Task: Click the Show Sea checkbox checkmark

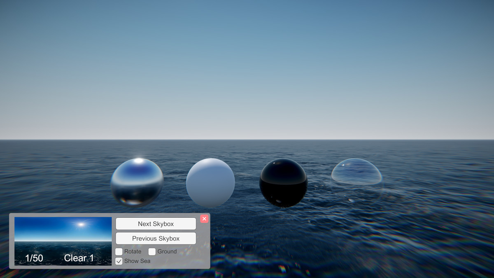Action: (x=119, y=261)
